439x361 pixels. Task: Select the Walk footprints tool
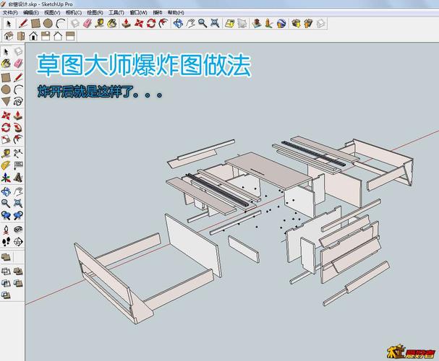point(6,241)
